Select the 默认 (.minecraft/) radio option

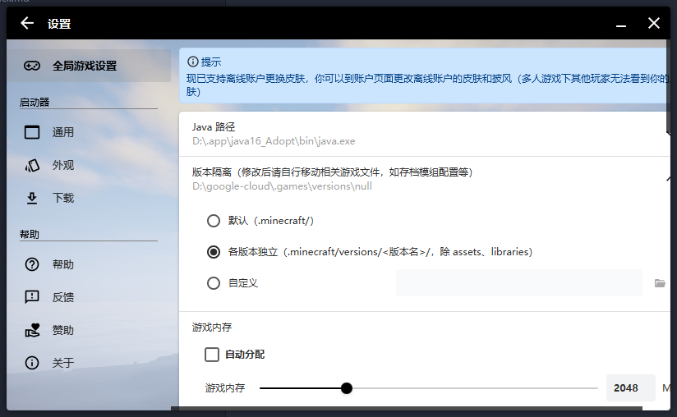(214, 221)
